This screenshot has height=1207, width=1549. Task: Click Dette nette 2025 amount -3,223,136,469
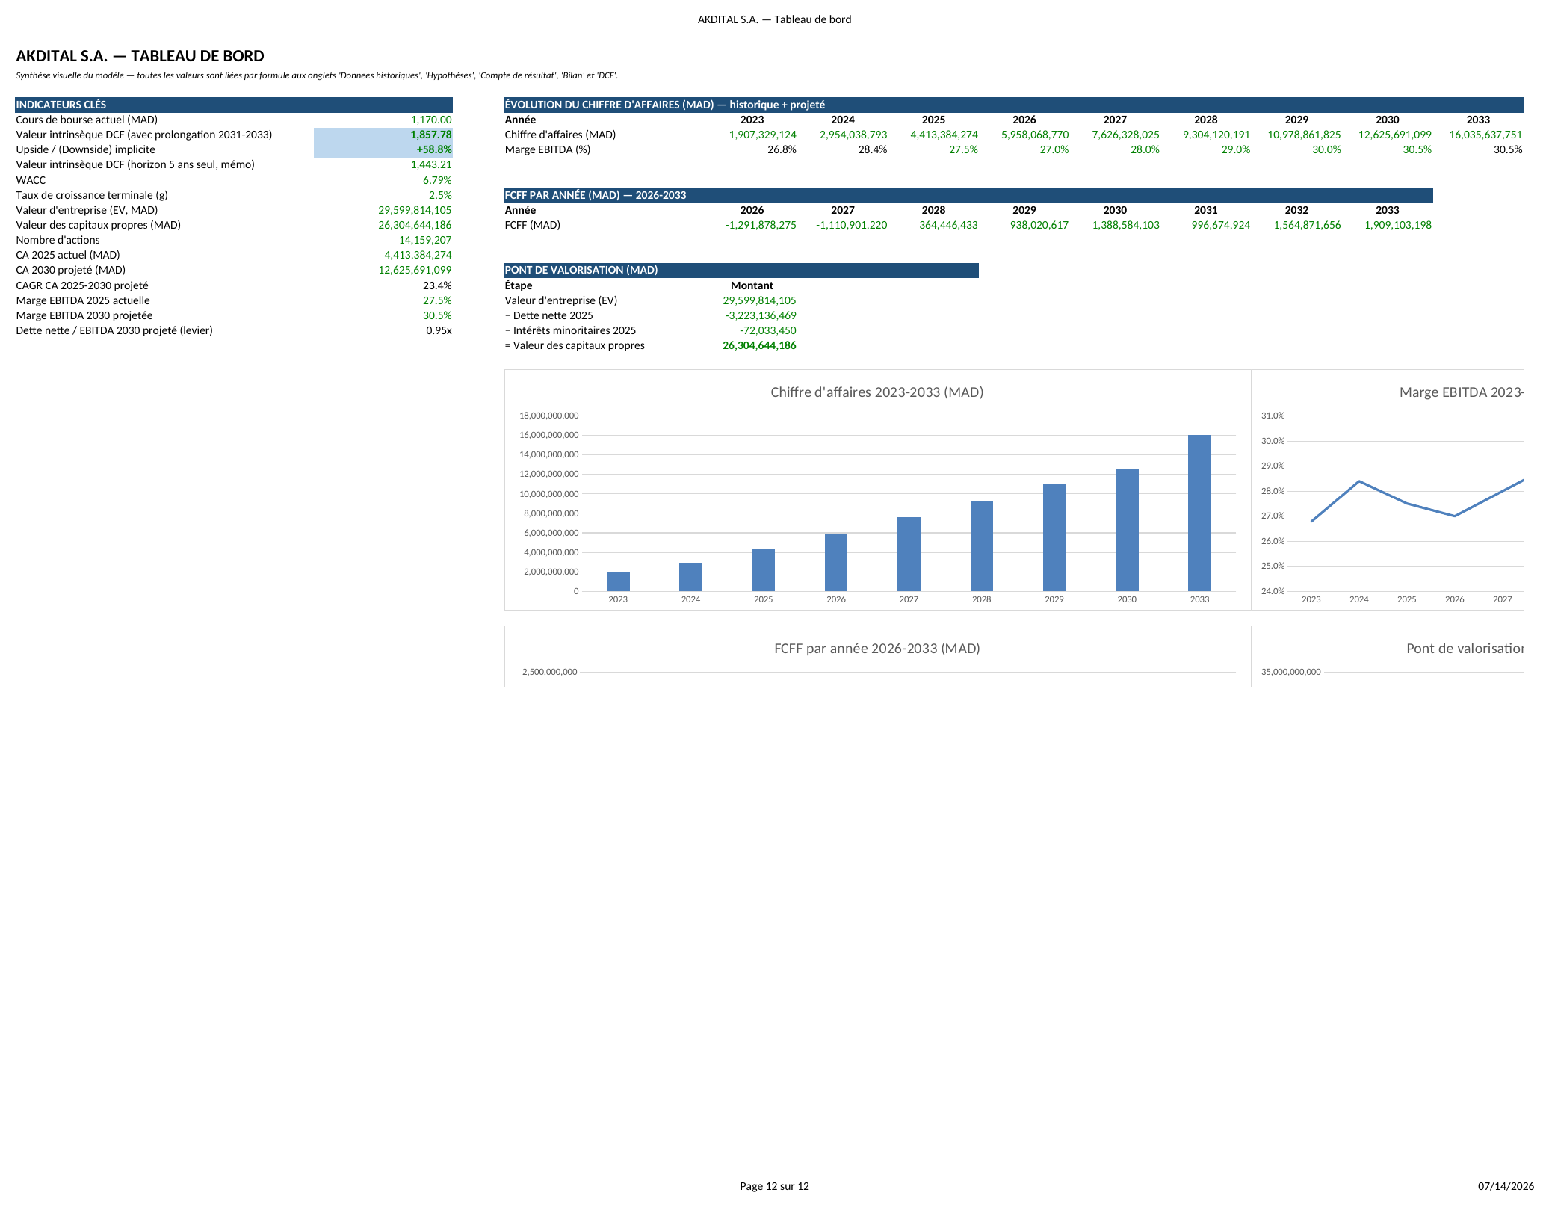pos(761,315)
